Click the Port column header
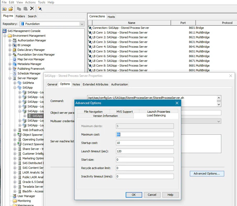 coord(183,23)
